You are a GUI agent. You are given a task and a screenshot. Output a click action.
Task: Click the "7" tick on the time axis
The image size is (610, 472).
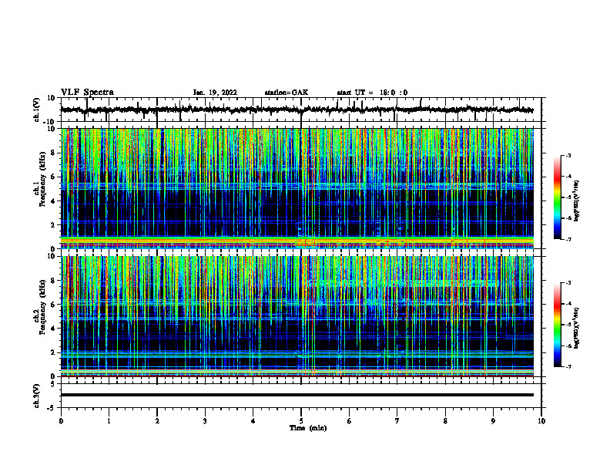click(397, 421)
